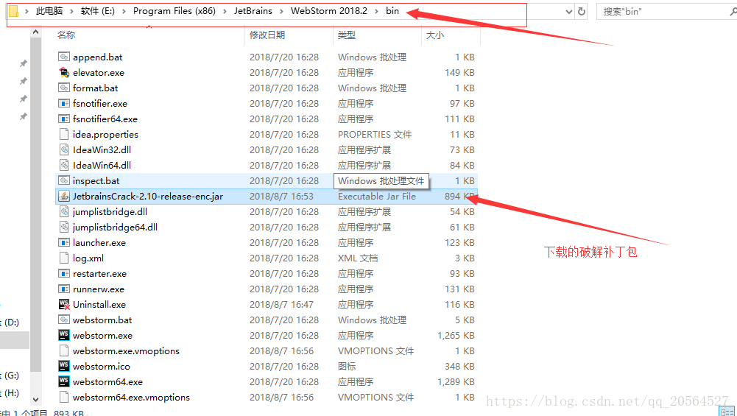This screenshot has width=737, height=416.
Task: Click the webstorm.ico WS icon
Action: (64, 366)
